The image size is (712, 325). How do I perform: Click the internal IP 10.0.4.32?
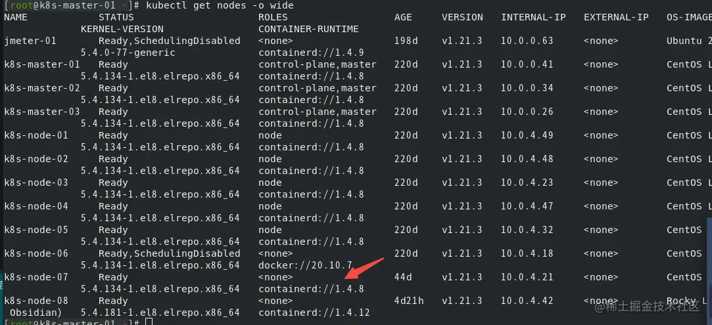point(527,229)
